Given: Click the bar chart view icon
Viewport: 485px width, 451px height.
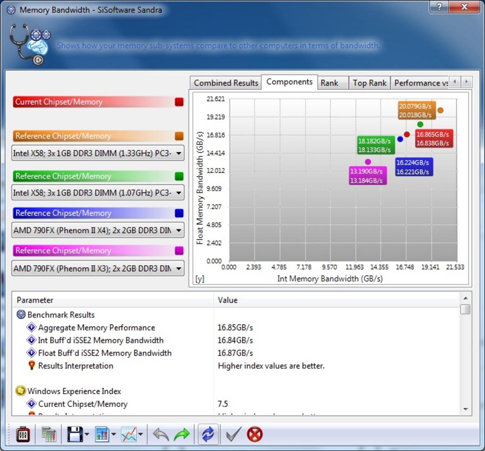Looking at the screenshot, I should click(102, 434).
